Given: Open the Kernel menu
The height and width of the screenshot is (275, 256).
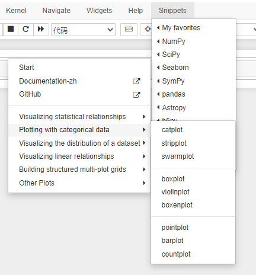Looking at the screenshot, I should (16, 11).
